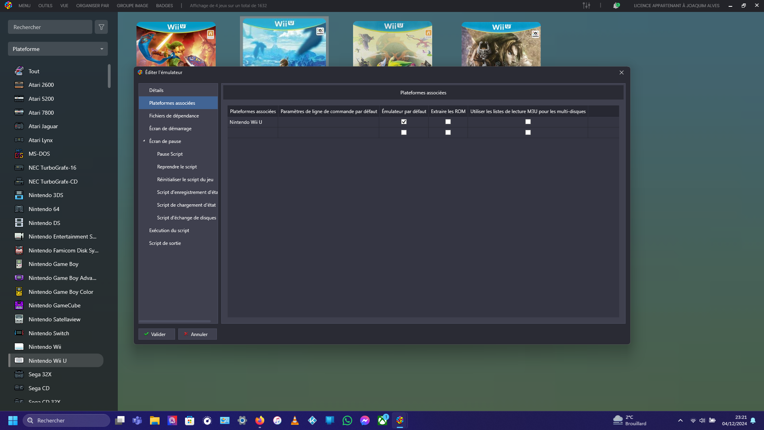Select the Atari 2600 platform icon
This screenshot has height=430, width=764.
pyautogui.click(x=19, y=85)
